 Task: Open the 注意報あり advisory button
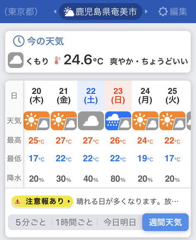(x=42, y=201)
